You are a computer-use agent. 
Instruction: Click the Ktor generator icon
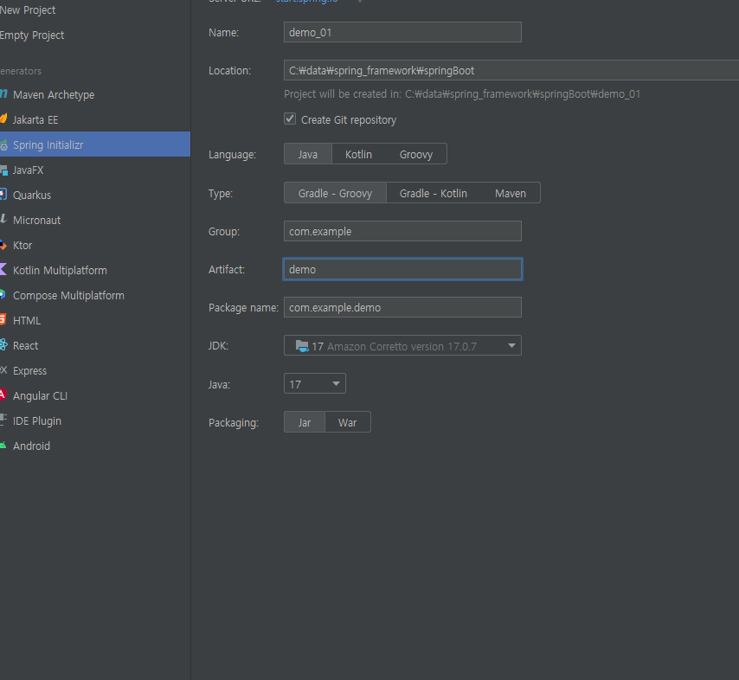[x=3, y=245]
